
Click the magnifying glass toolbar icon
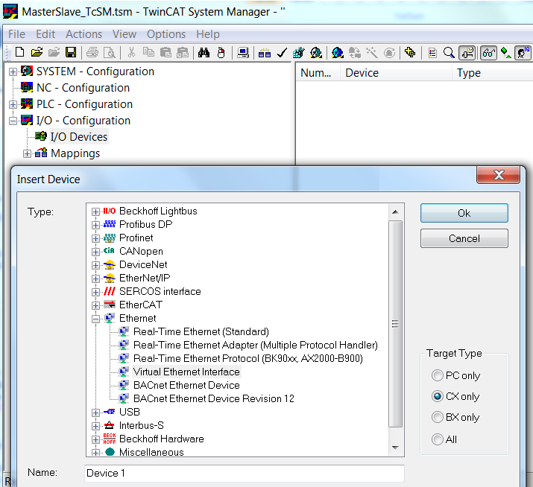[x=449, y=53]
